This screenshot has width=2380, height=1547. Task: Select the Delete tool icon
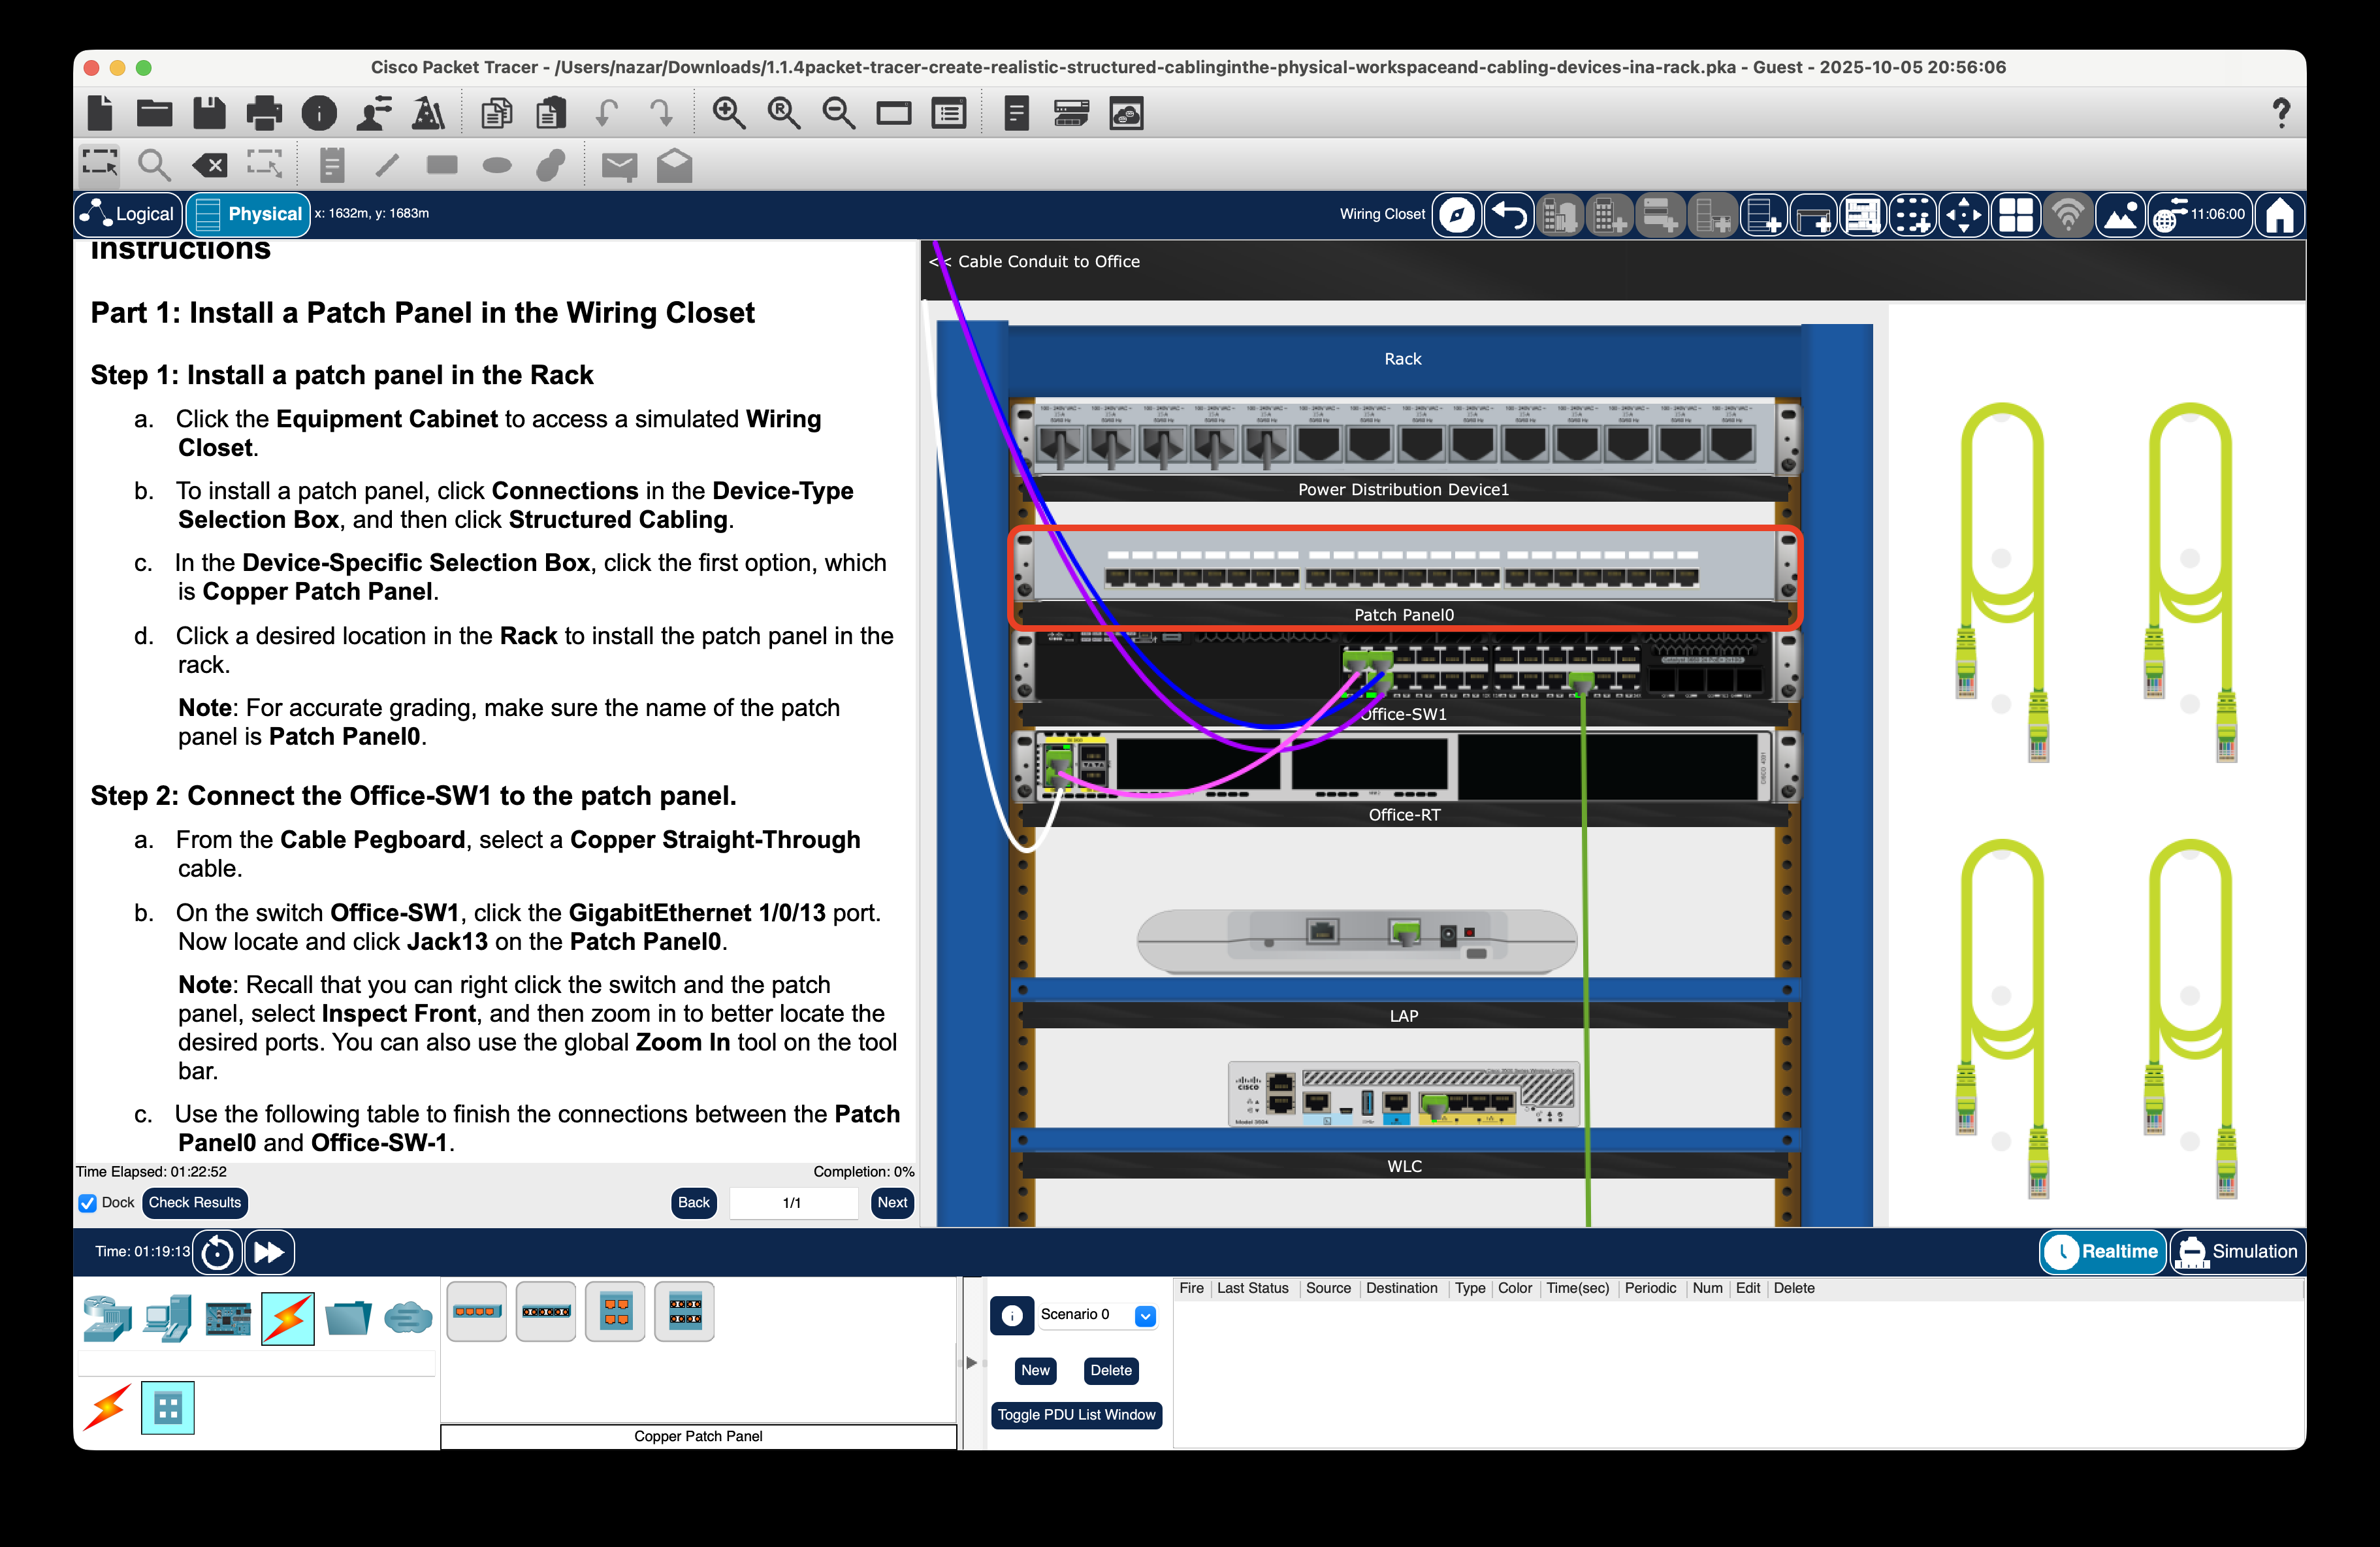pos(209,165)
